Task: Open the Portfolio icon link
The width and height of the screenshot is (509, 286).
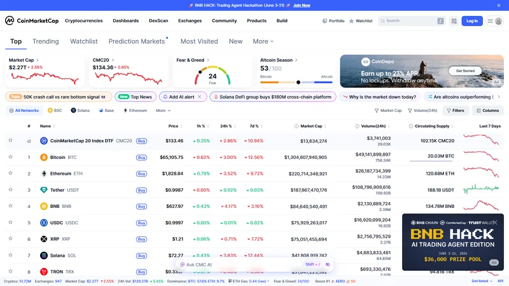Action: tap(333, 21)
